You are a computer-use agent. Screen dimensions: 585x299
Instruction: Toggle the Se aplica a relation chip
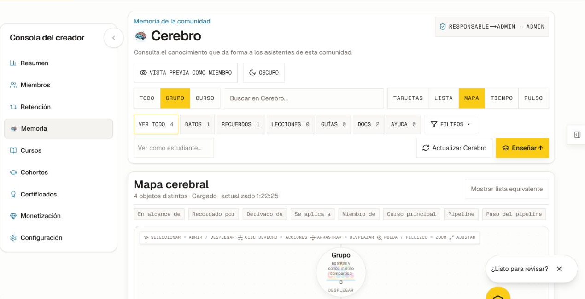(x=313, y=214)
